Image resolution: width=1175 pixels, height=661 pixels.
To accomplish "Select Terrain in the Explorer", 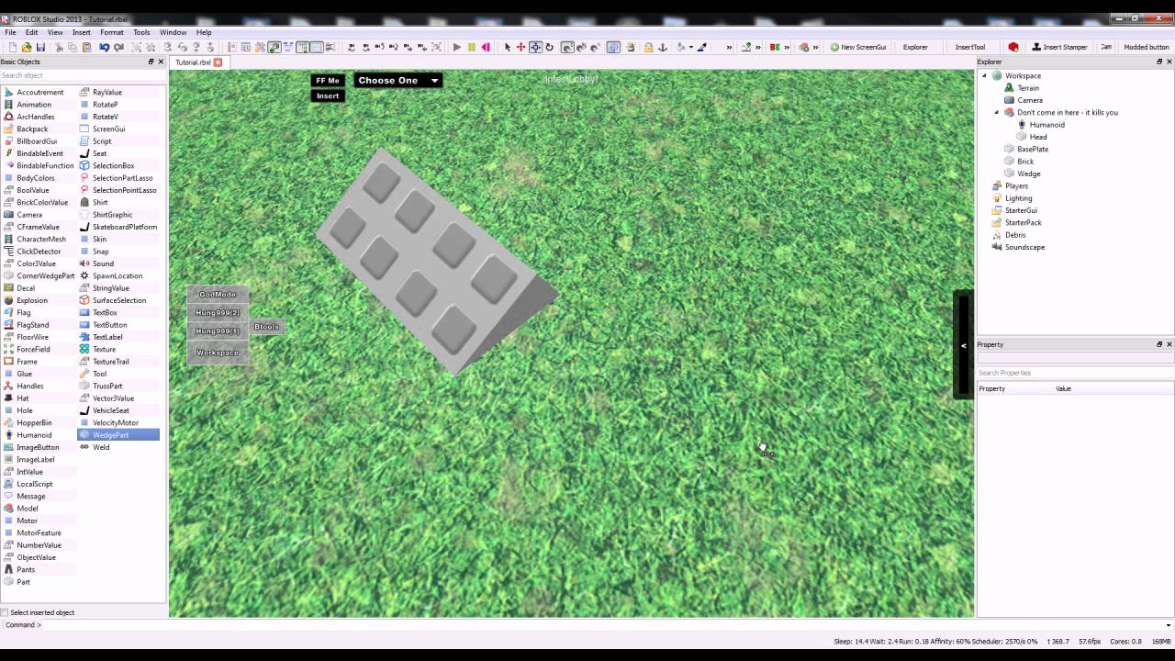I will (1028, 88).
